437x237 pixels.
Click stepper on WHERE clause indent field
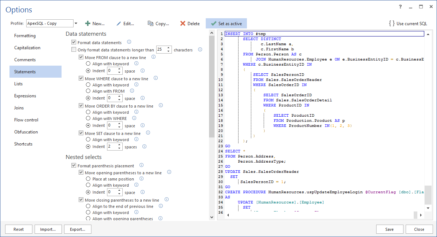point(120,98)
